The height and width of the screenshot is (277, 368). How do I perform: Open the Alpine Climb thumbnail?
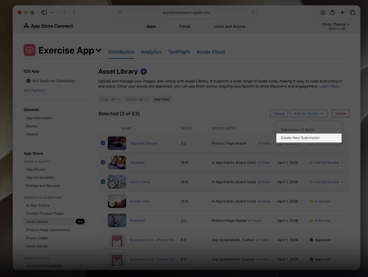point(117,182)
